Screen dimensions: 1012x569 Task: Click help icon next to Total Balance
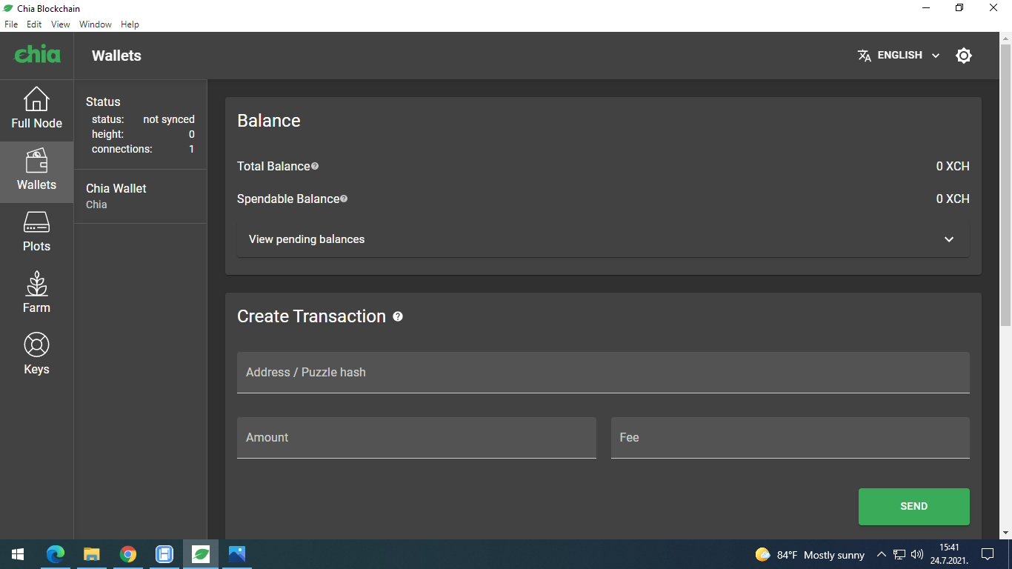pyautogui.click(x=315, y=166)
